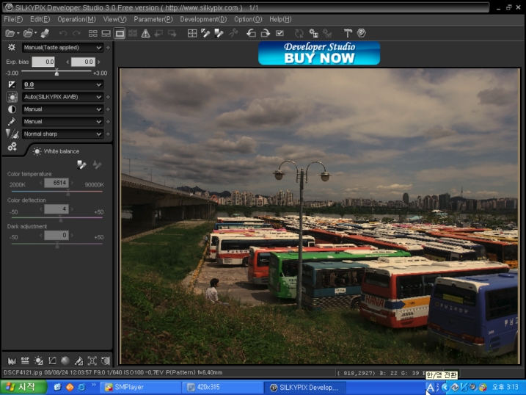Open the Development menu

(x=203, y=19)
